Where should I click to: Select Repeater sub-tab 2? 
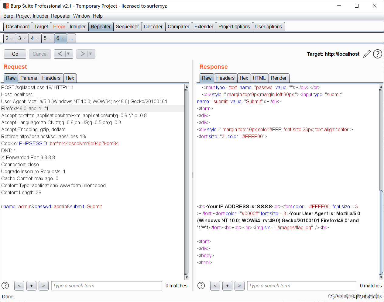(x=7, y=38)
